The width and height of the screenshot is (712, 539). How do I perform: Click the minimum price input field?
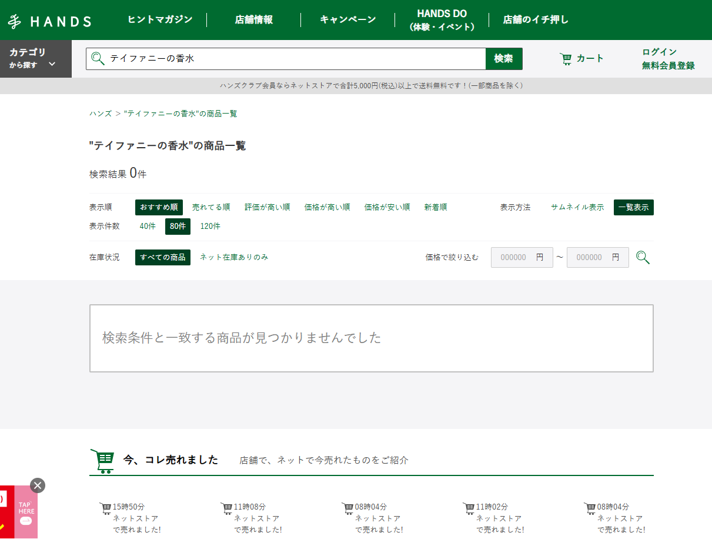tap(522, 258)
